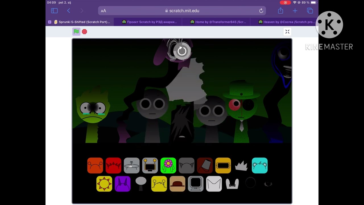Tap the crying green character on stage
Screen dimensions: 364x205
click(x=92, y=114)
